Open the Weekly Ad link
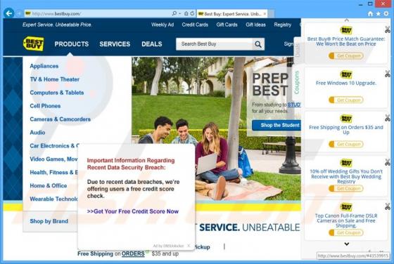394x264 pixels. 163,25
